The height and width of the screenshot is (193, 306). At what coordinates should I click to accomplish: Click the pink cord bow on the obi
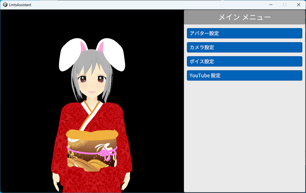point(107,153)
